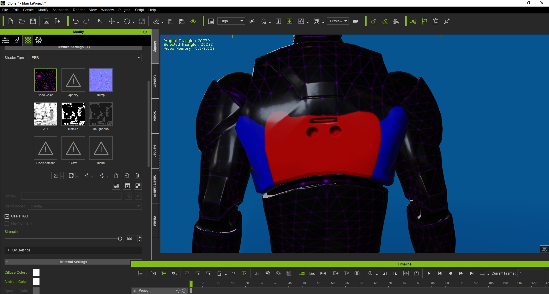Image resolution: width=549 pixels, height=294 pixels.
Task: Click the sun light toolbar icon
Action: point(252,21)
